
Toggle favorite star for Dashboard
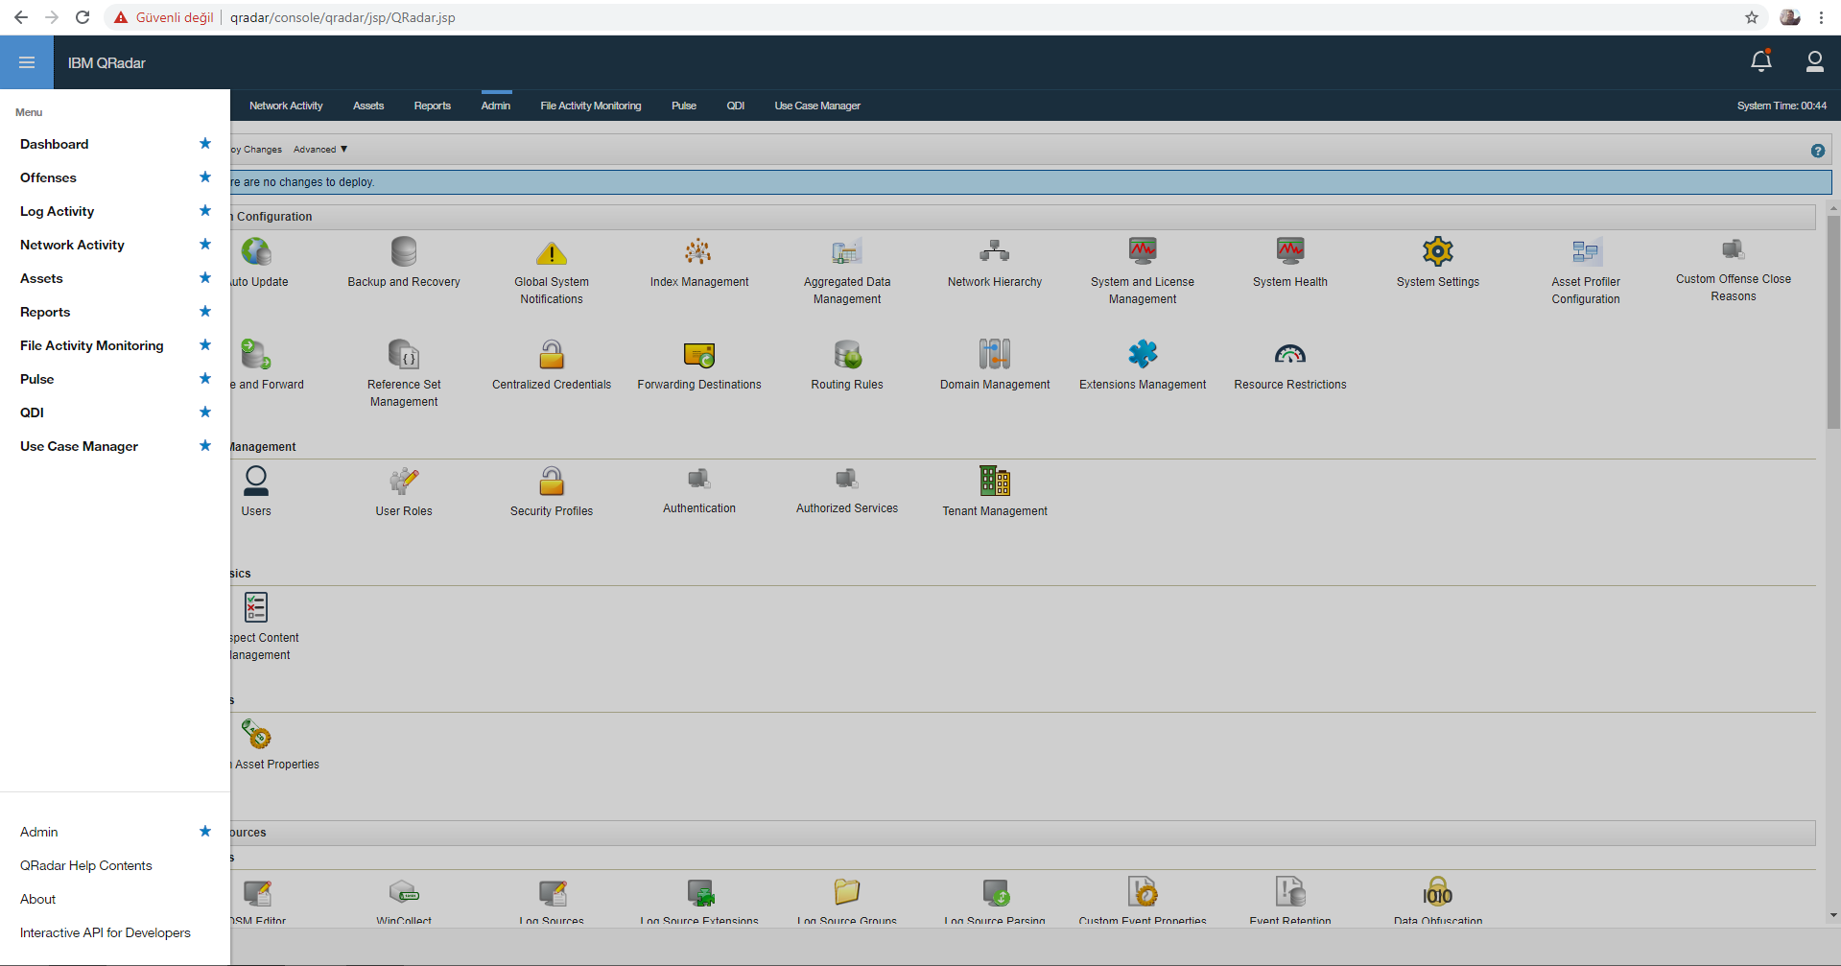[204, 144]
